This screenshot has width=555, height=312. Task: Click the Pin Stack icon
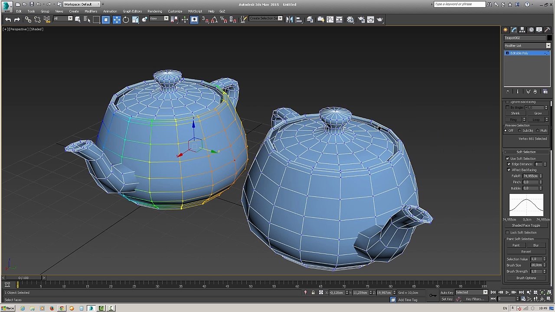[508, 91]
